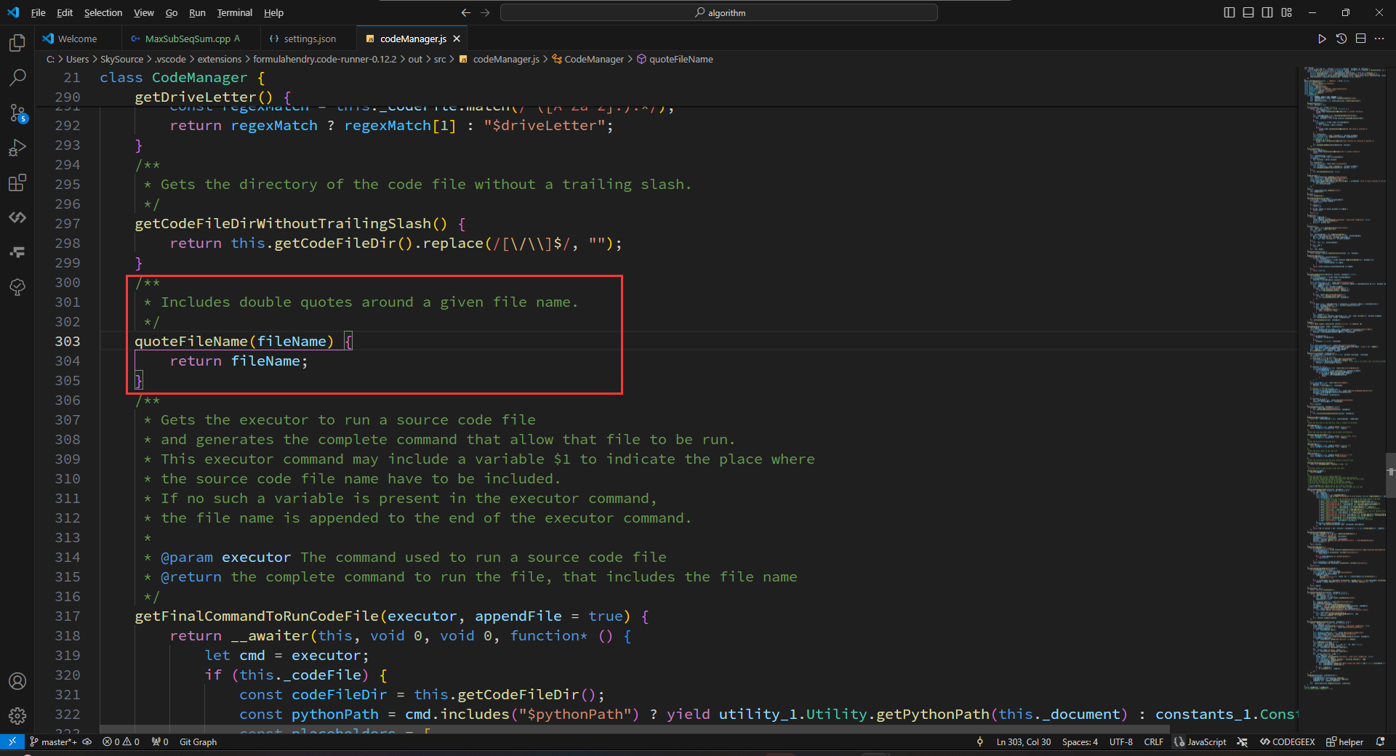Open the Run and Debug view
Viewport: 1396px width, 756px height.
coord(17,148)
